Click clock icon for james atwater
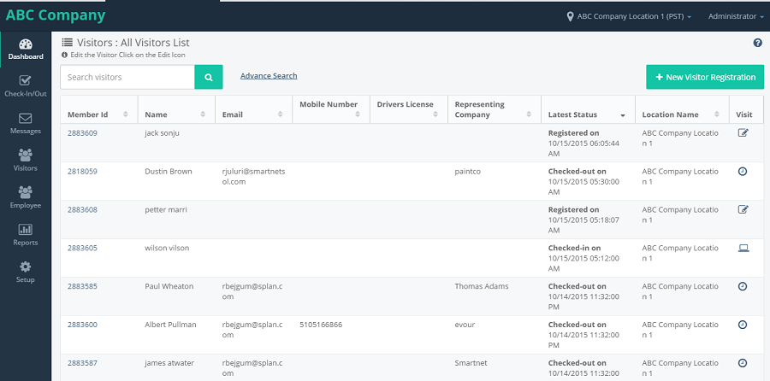The height and width of the screenshot is (381, 770). [743, 363]
